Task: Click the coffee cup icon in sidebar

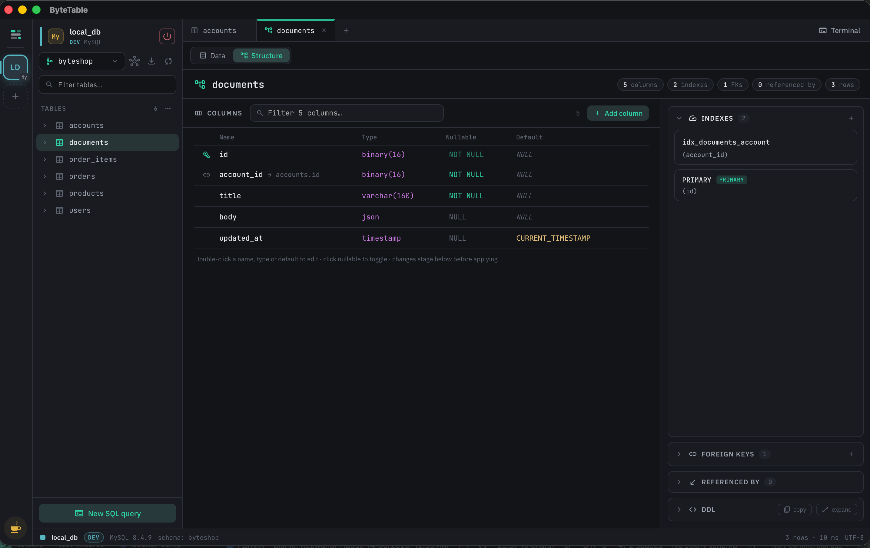Action: pos(15,528)
